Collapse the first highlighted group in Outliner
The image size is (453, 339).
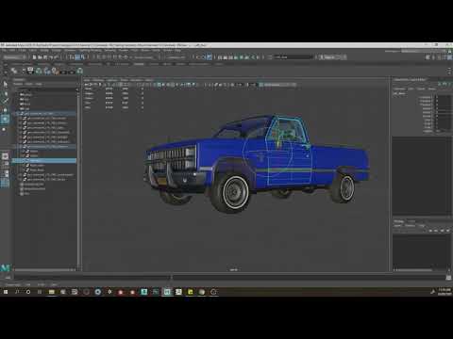pos(18,114)
